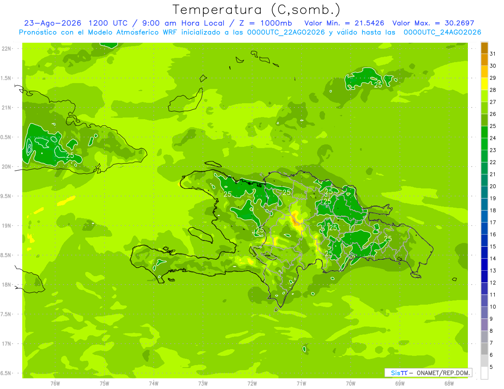Click the '18N' latitude axis label
The image size is (504, 389).
[7, 285]
